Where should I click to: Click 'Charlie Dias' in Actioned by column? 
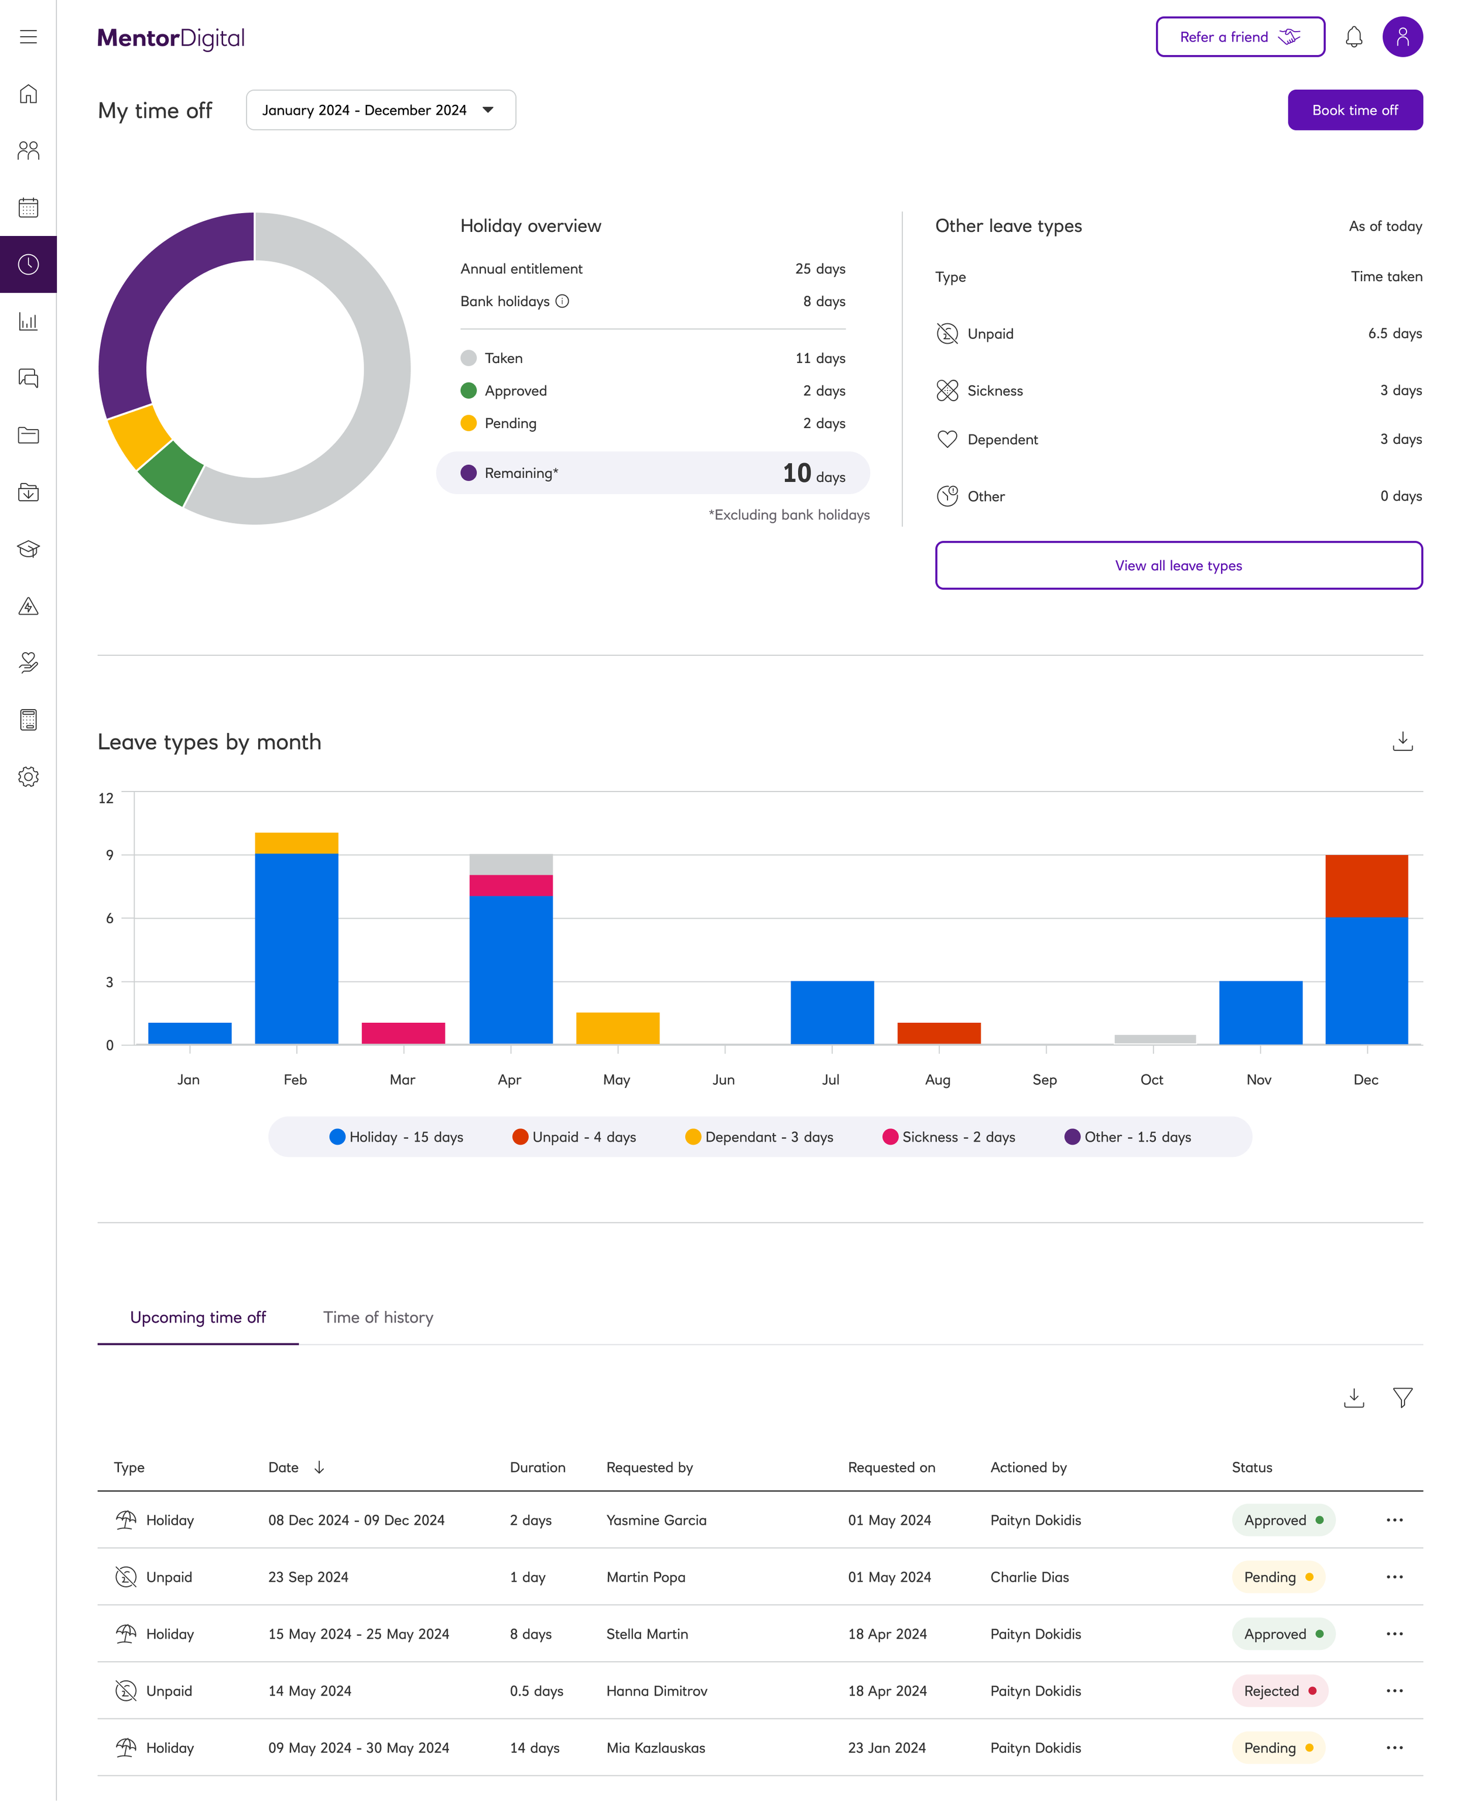(x=1029, y=1577)
